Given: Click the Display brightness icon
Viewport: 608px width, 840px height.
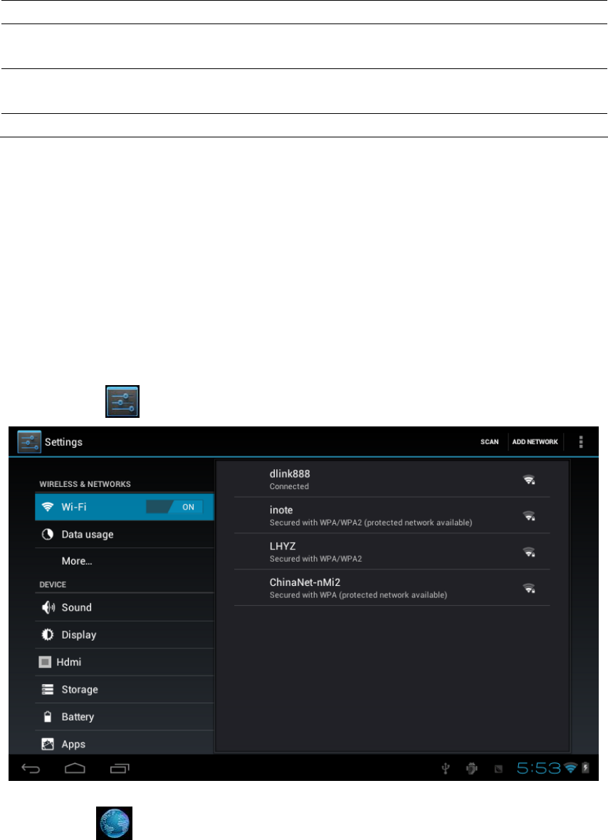Looking at the screenshot, I should pyautogui.click(x=48, y=635).
